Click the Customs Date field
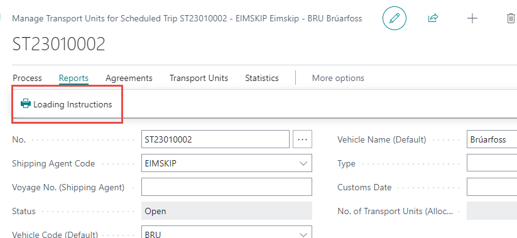Image resolution: width=517 pixels, height=238 pixels. click(492, 187)
